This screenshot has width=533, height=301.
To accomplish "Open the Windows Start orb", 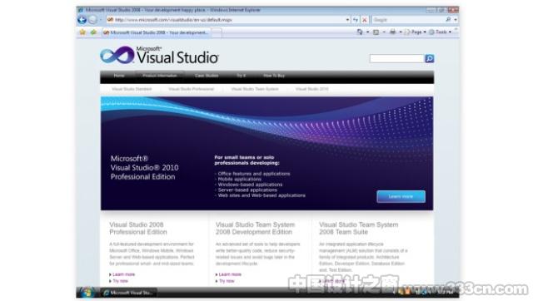I will click(87, 293).
